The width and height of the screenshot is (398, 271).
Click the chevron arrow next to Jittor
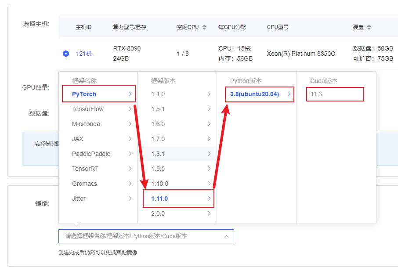click(x=130, y=199)
